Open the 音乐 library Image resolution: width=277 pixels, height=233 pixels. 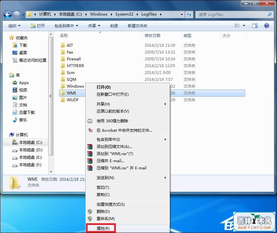[20, 120]
